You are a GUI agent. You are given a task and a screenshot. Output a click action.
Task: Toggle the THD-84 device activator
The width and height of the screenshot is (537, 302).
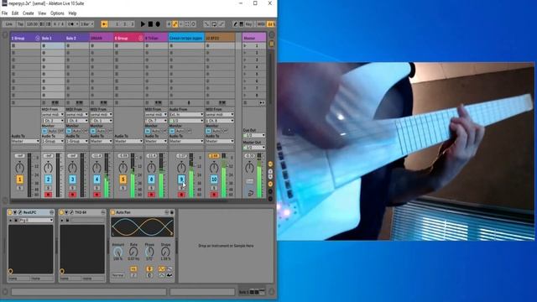[61, 212]
